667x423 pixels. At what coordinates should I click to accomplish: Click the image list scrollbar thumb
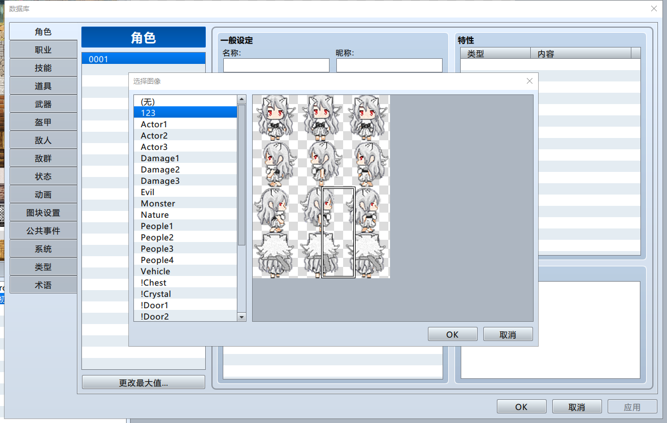coord(241,175)
